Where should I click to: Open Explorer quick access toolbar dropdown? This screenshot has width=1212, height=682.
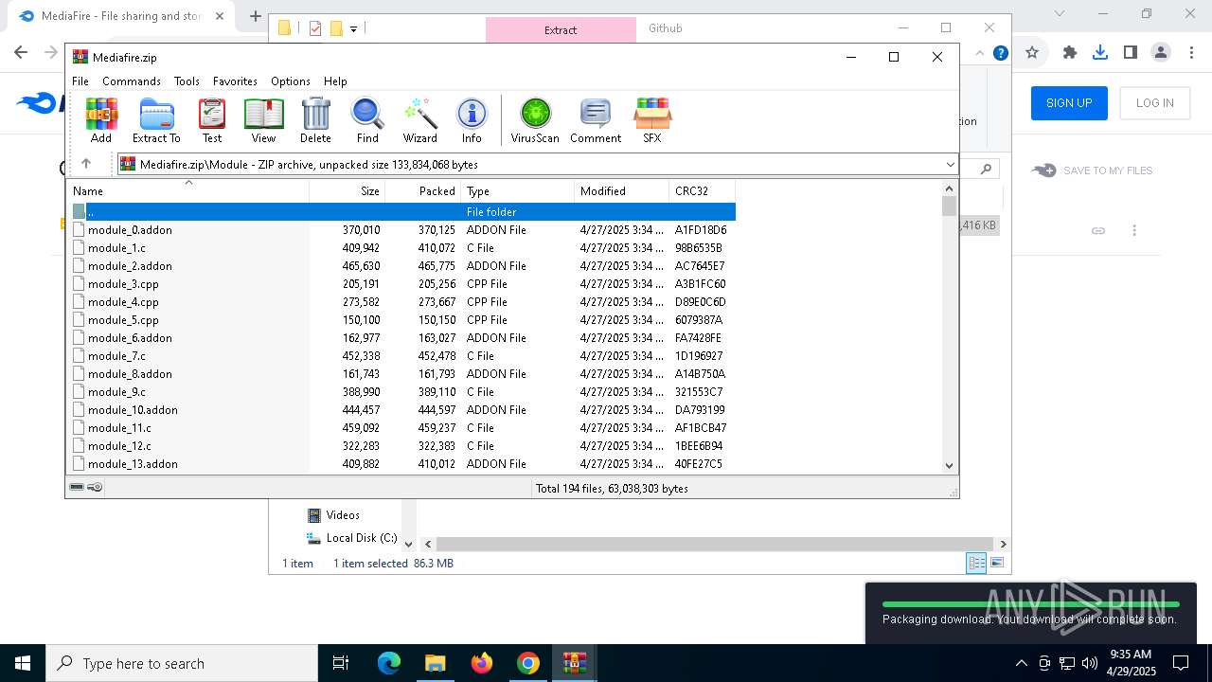pos(353,28)
